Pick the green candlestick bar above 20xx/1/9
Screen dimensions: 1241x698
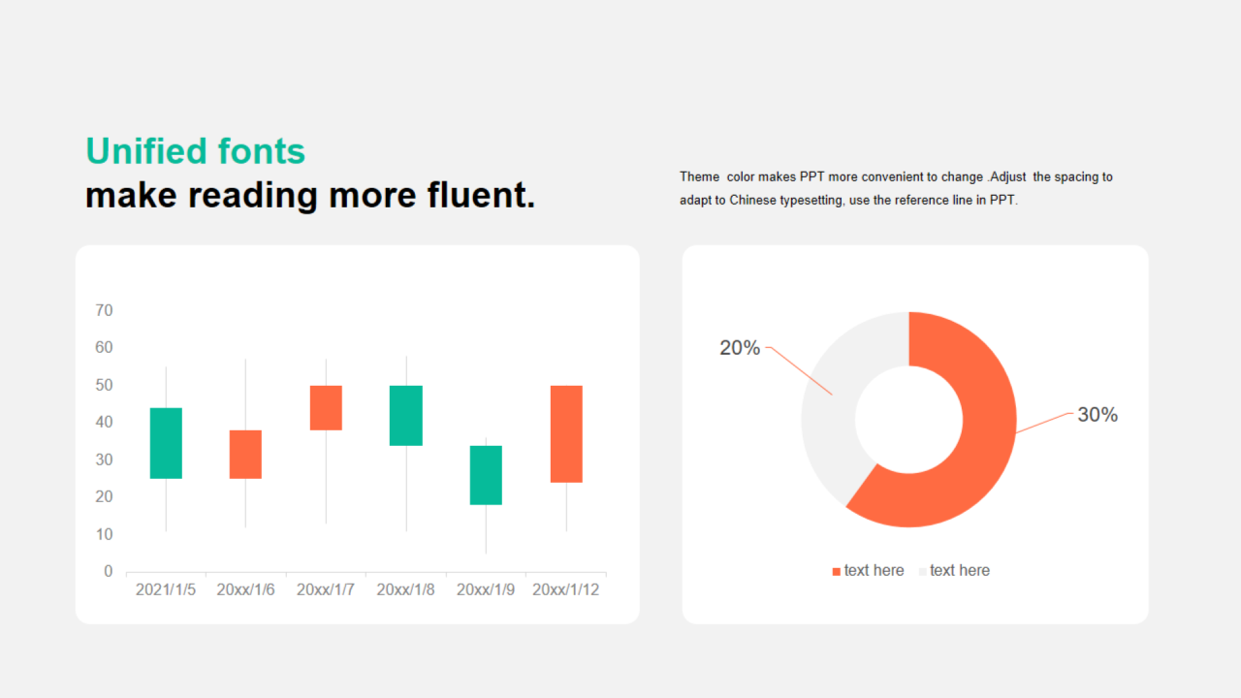coord(486,475)
